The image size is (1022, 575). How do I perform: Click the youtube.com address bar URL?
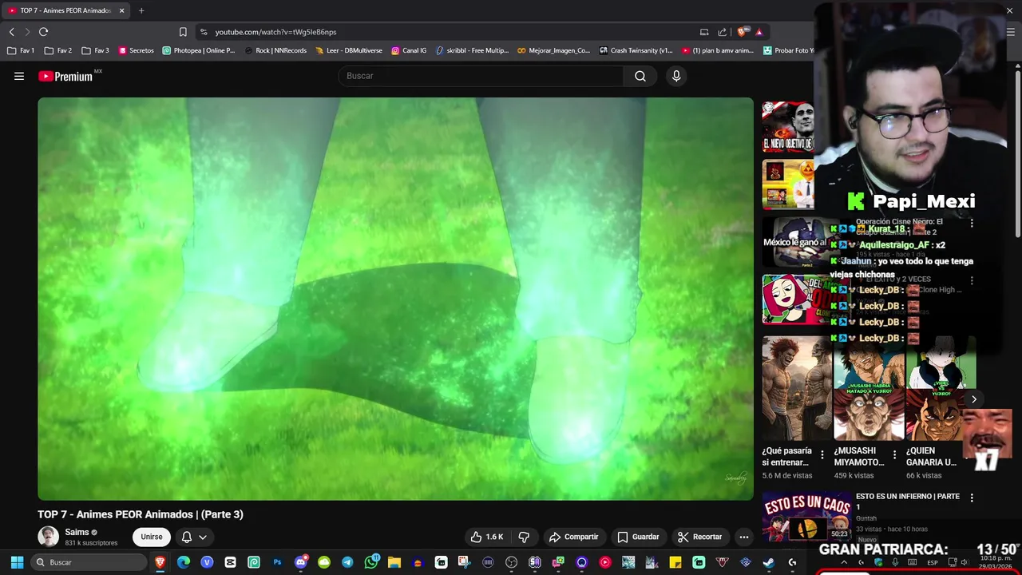click(x=275, y=32)
